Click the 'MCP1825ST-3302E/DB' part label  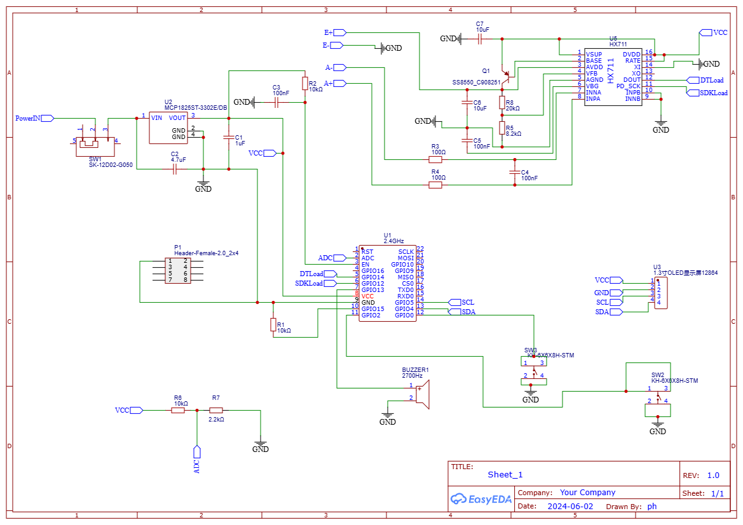tap(196, 108)
